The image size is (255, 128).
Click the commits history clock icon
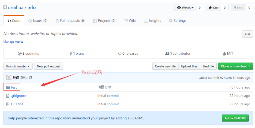[x=20, y=54]
